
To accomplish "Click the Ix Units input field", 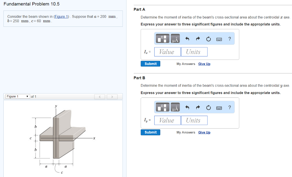I will (194, 52).
